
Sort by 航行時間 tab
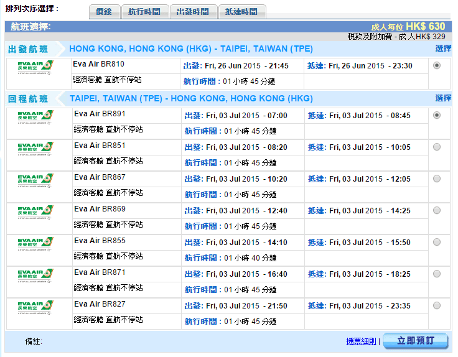tap(144, 12)
